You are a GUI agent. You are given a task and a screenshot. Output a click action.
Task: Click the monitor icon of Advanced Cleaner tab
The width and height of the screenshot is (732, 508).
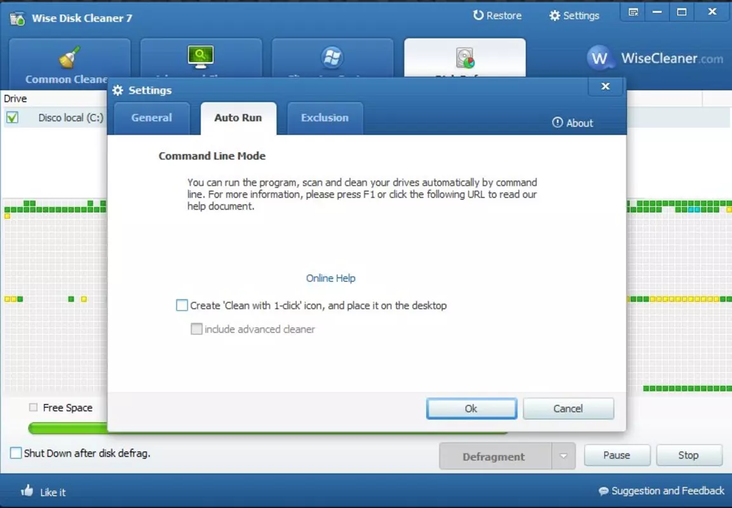(x=201, y=57)
